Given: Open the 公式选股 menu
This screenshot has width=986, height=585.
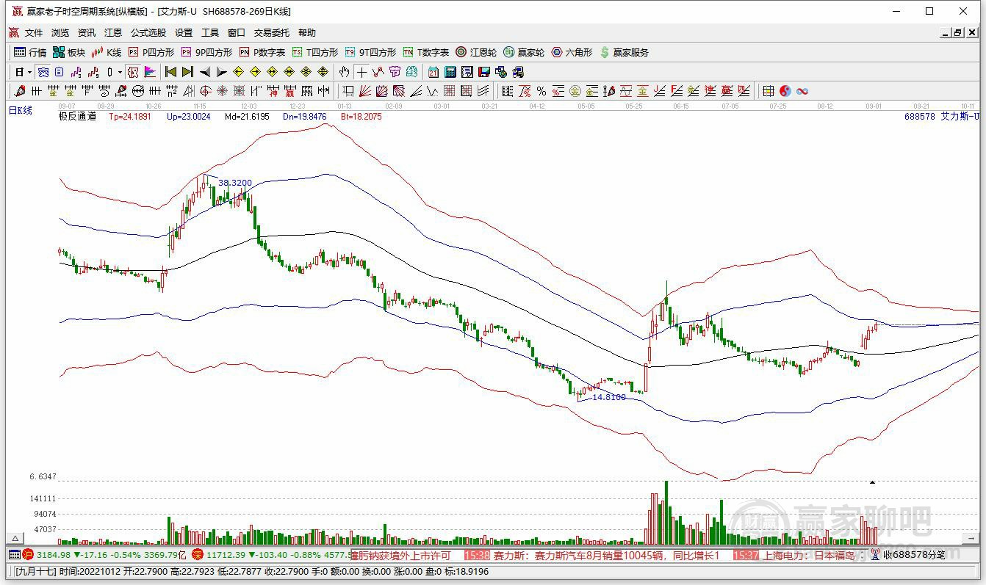Looking at the screenshot, I should (148, 33).
